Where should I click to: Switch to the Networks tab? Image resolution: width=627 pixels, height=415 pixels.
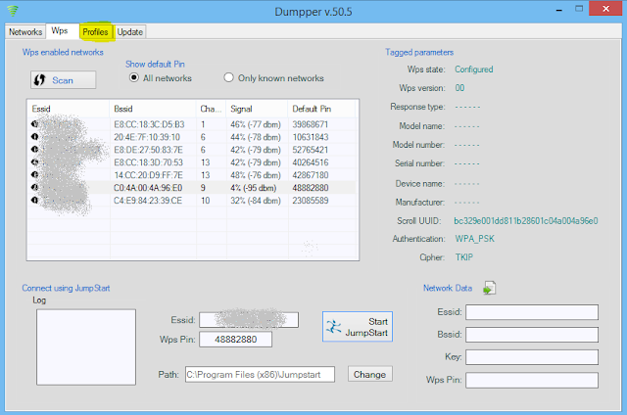[x=25, y=32]
